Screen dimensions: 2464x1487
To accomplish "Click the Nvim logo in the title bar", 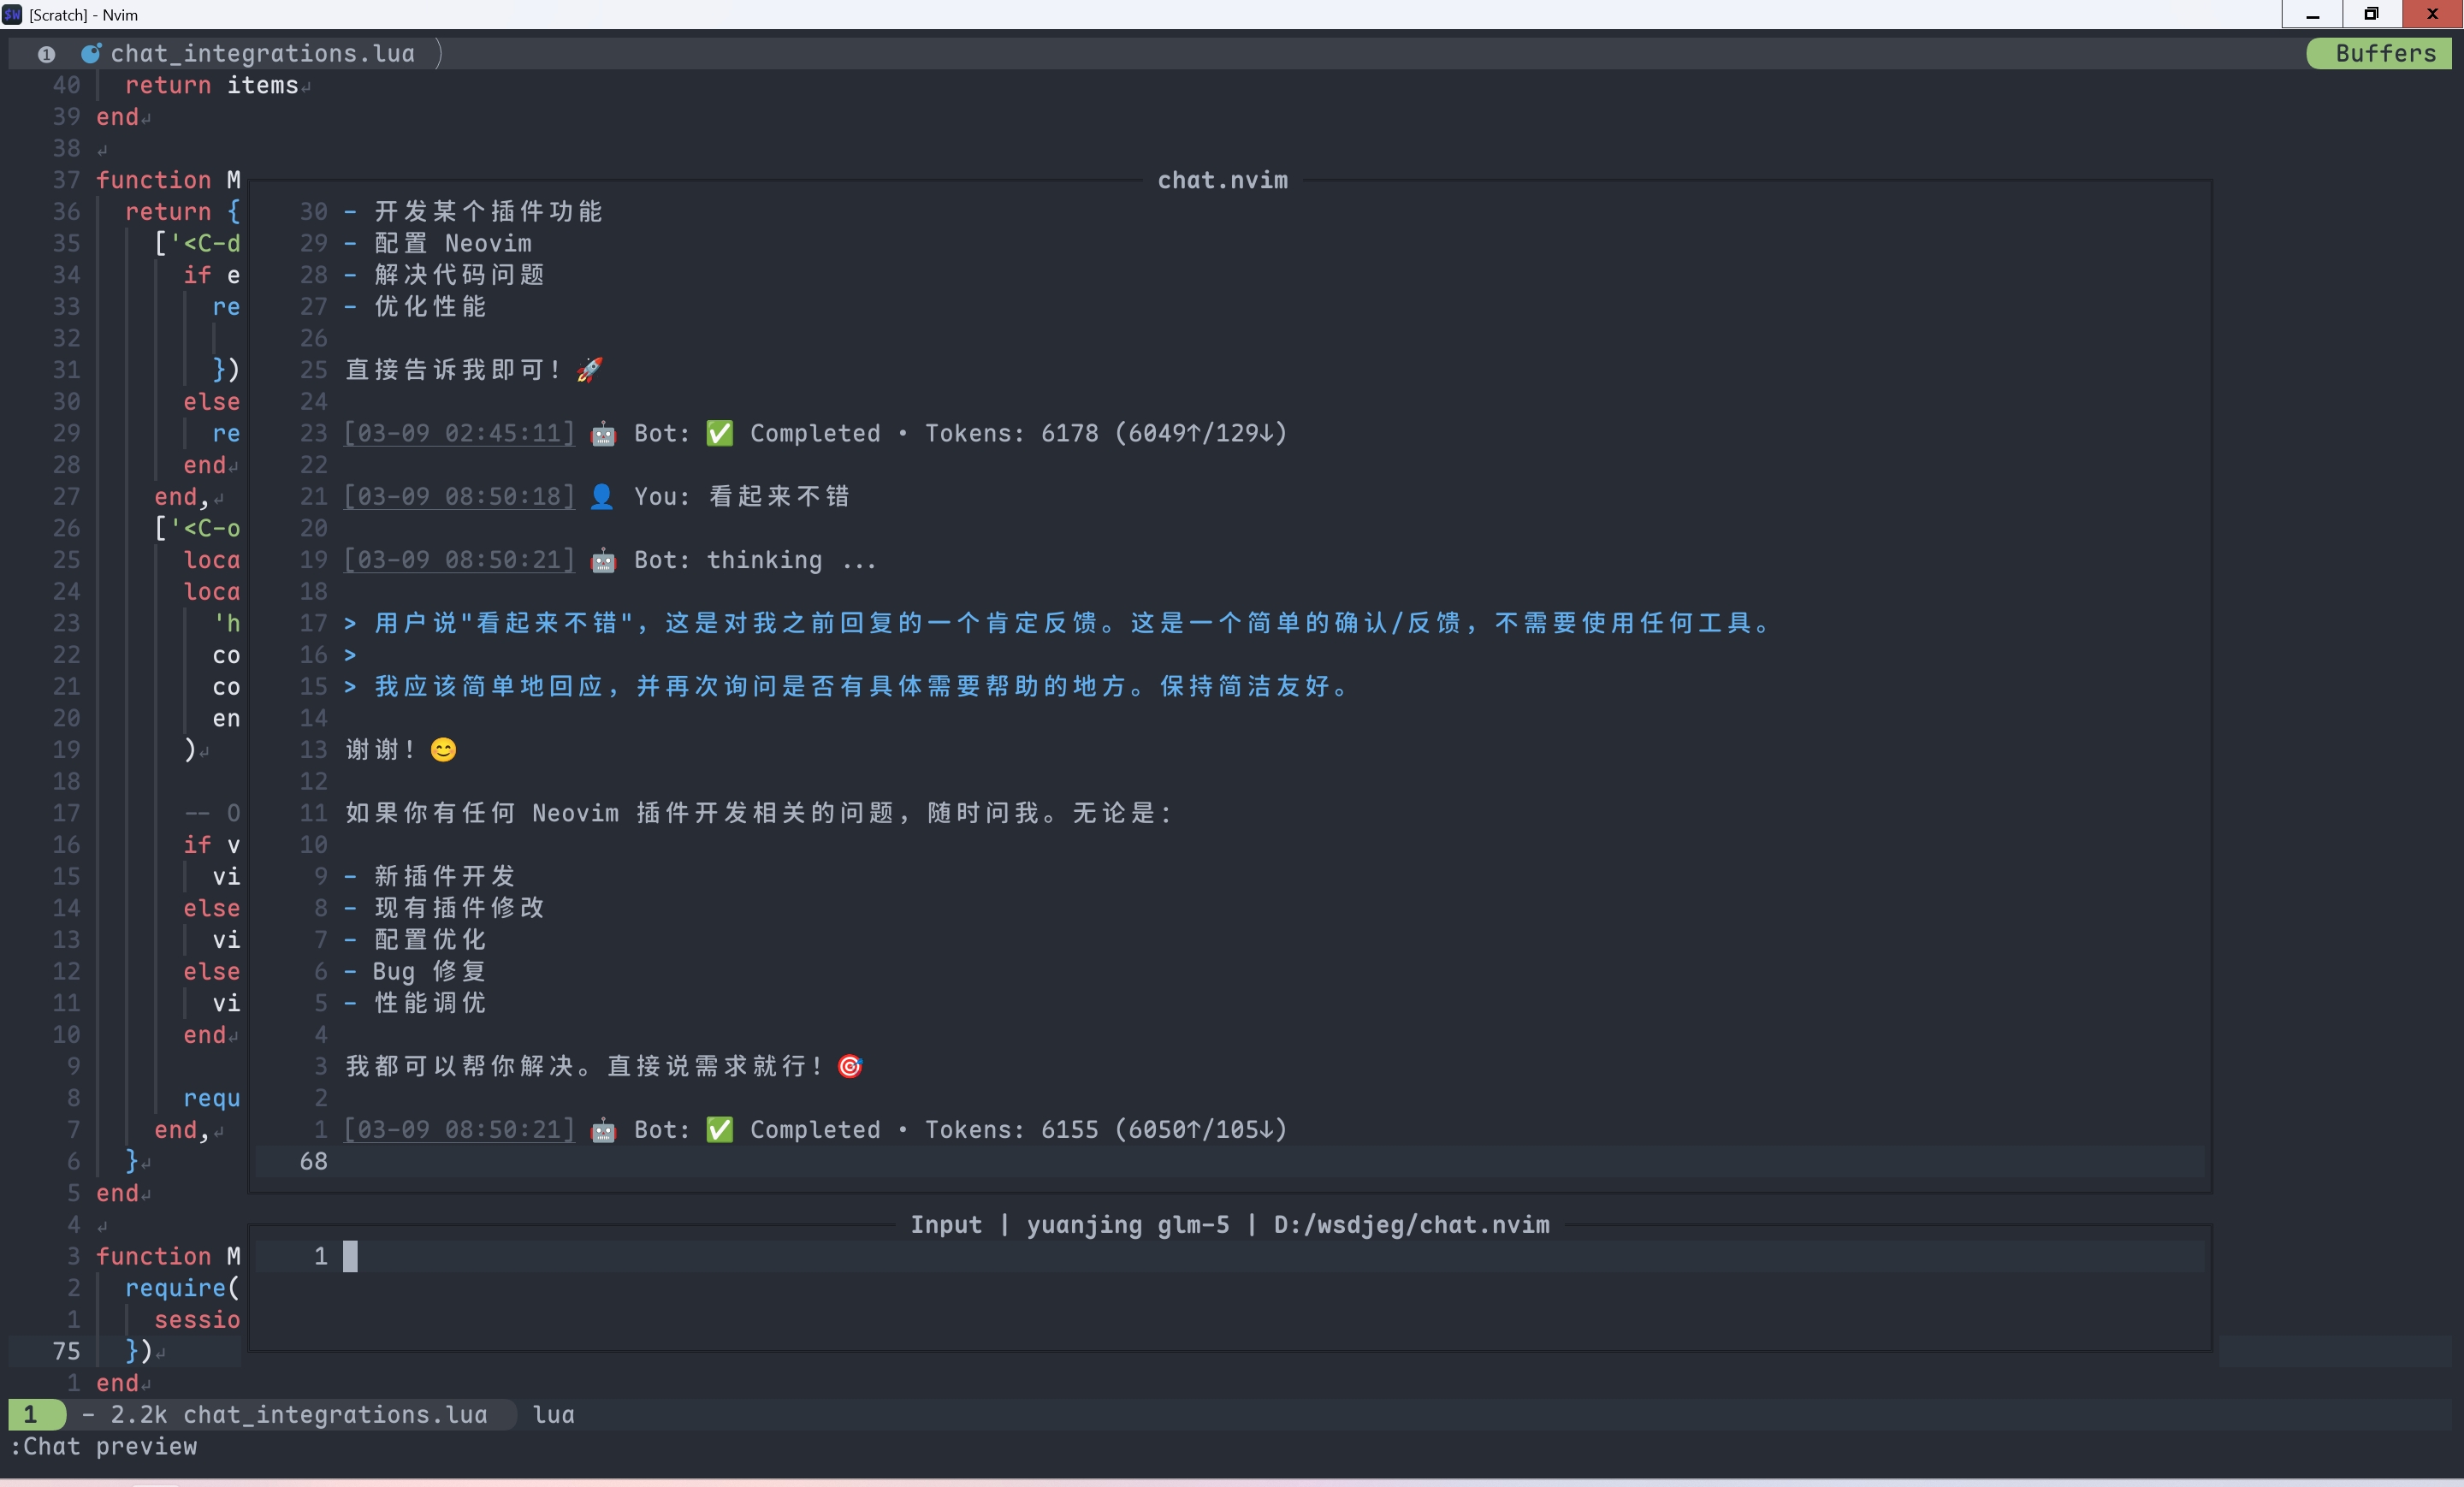I will pyautogui.click(x=12, y=14).
